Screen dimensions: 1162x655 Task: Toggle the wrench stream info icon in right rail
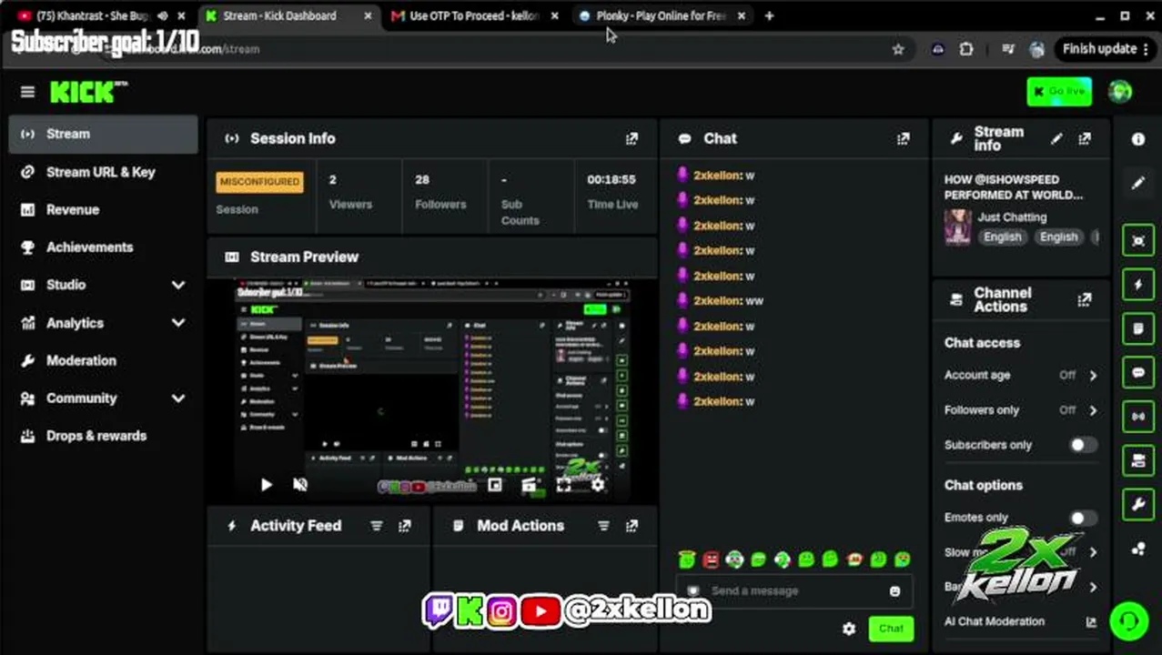coord(1138,504)
